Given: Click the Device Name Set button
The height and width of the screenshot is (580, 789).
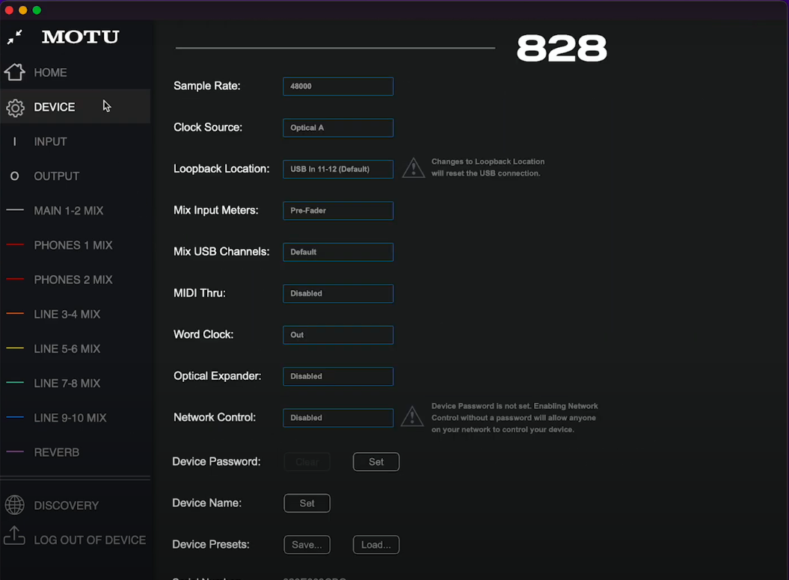Looking at the screenshot, I should [307, 503].
